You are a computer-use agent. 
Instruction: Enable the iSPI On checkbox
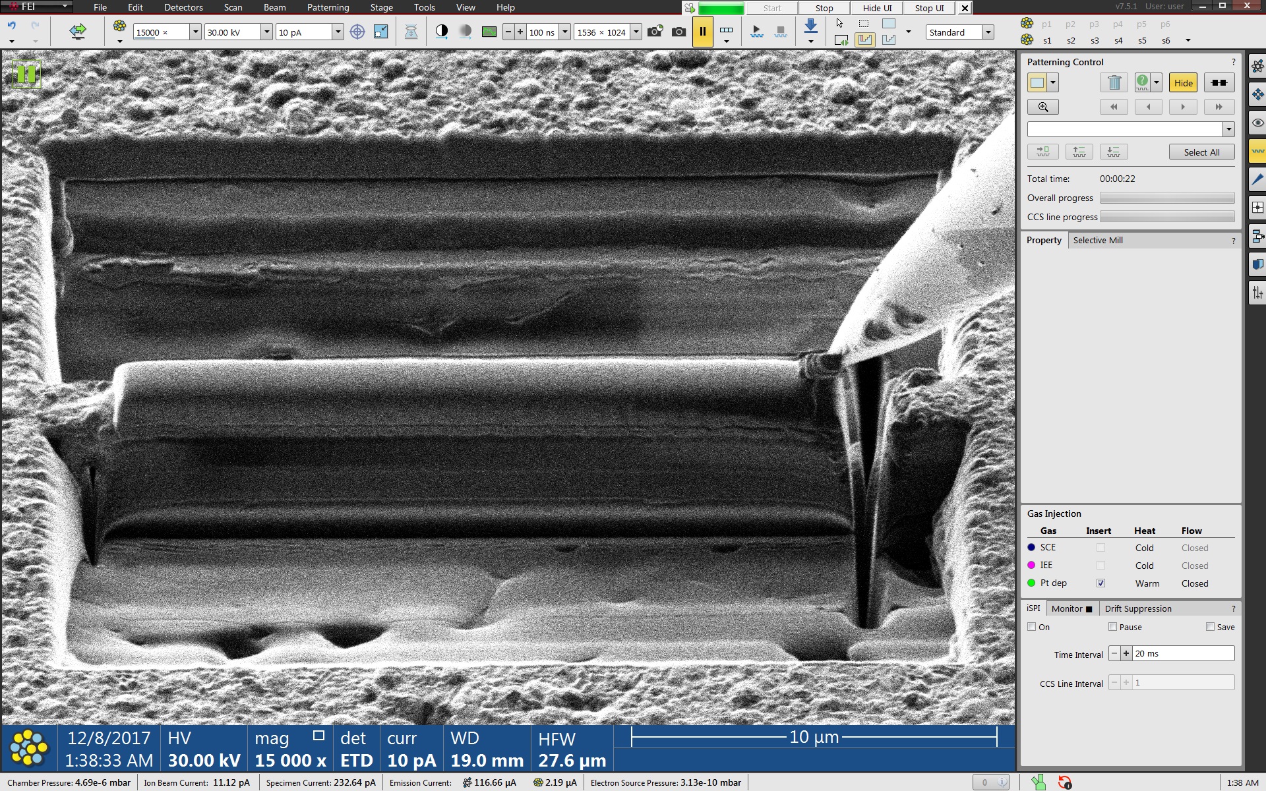pyautogui.click(x=1032, y=627)
